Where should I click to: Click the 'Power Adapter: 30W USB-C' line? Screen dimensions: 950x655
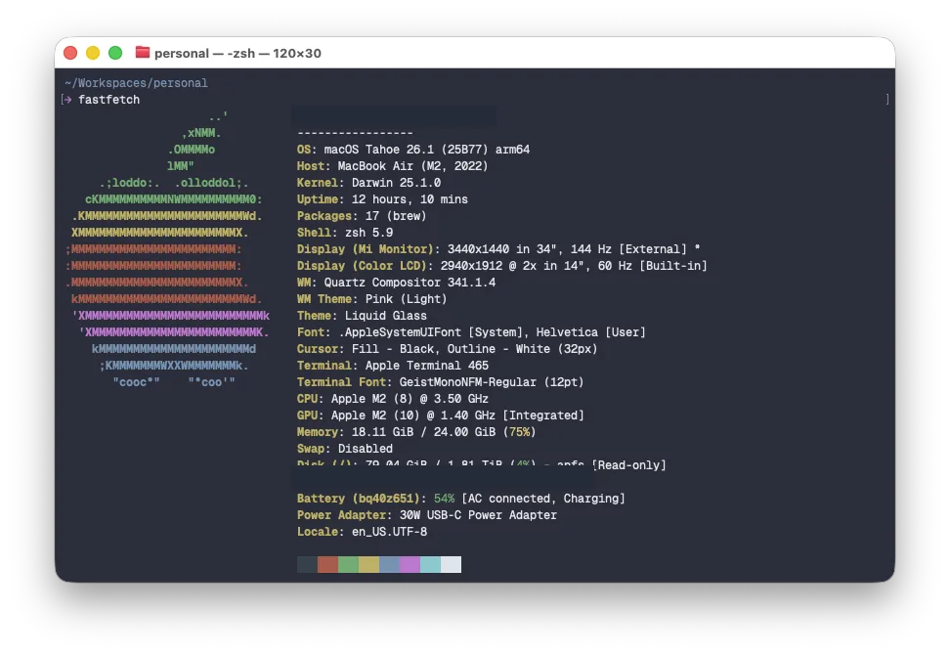426,515
